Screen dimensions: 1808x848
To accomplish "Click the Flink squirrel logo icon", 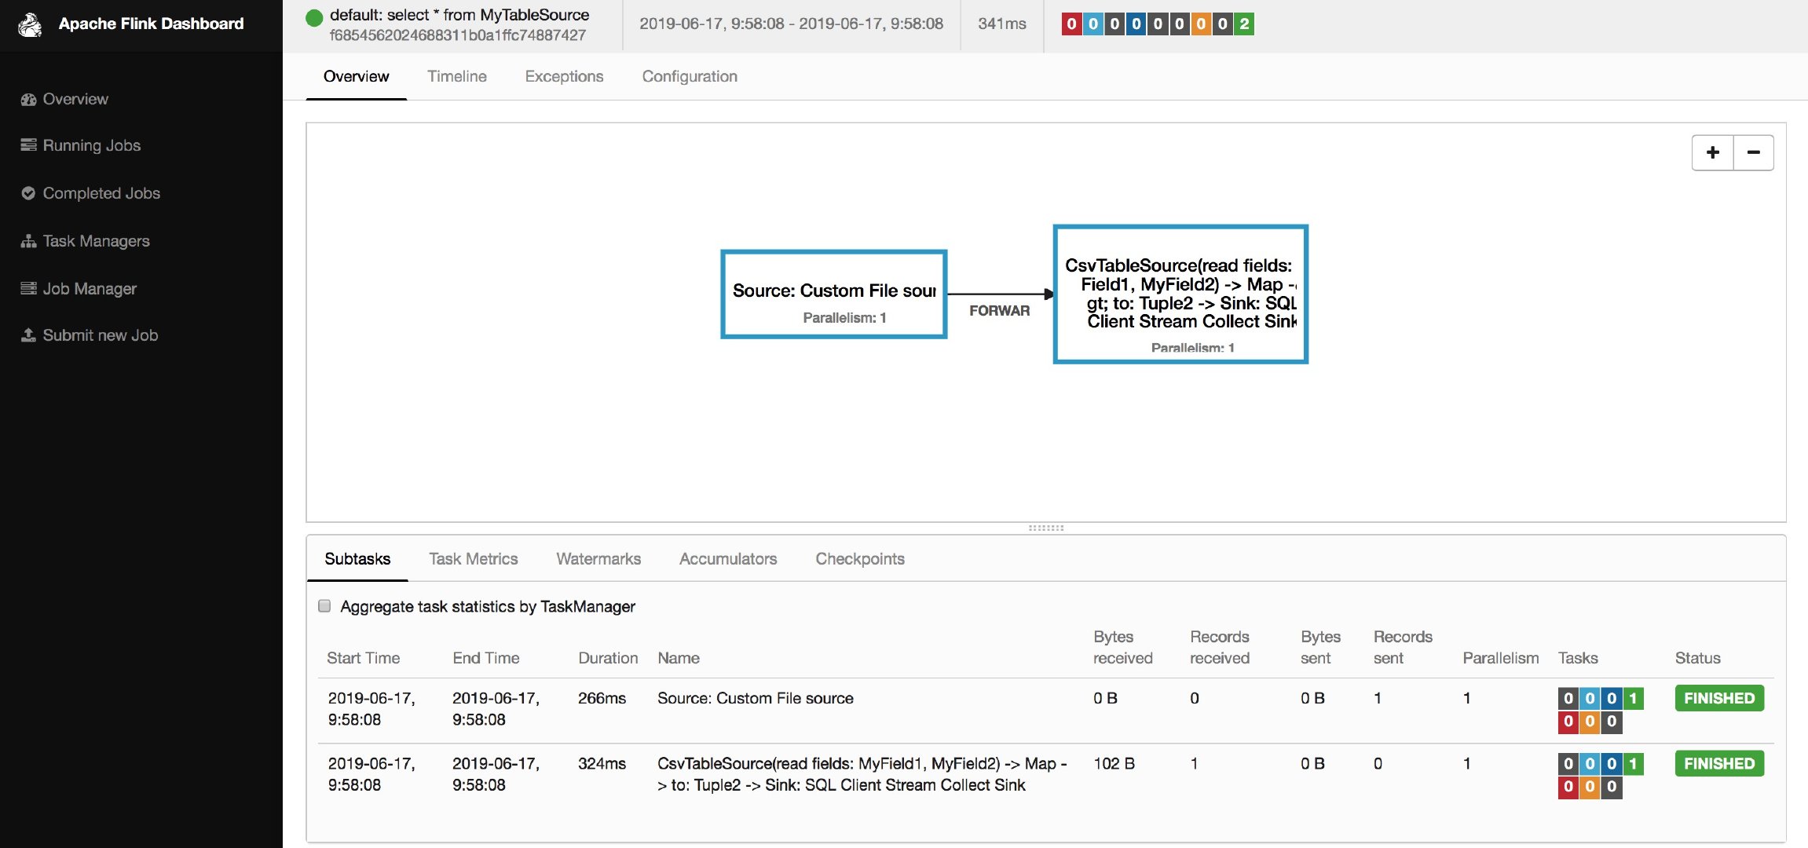I will coord(30,24).
